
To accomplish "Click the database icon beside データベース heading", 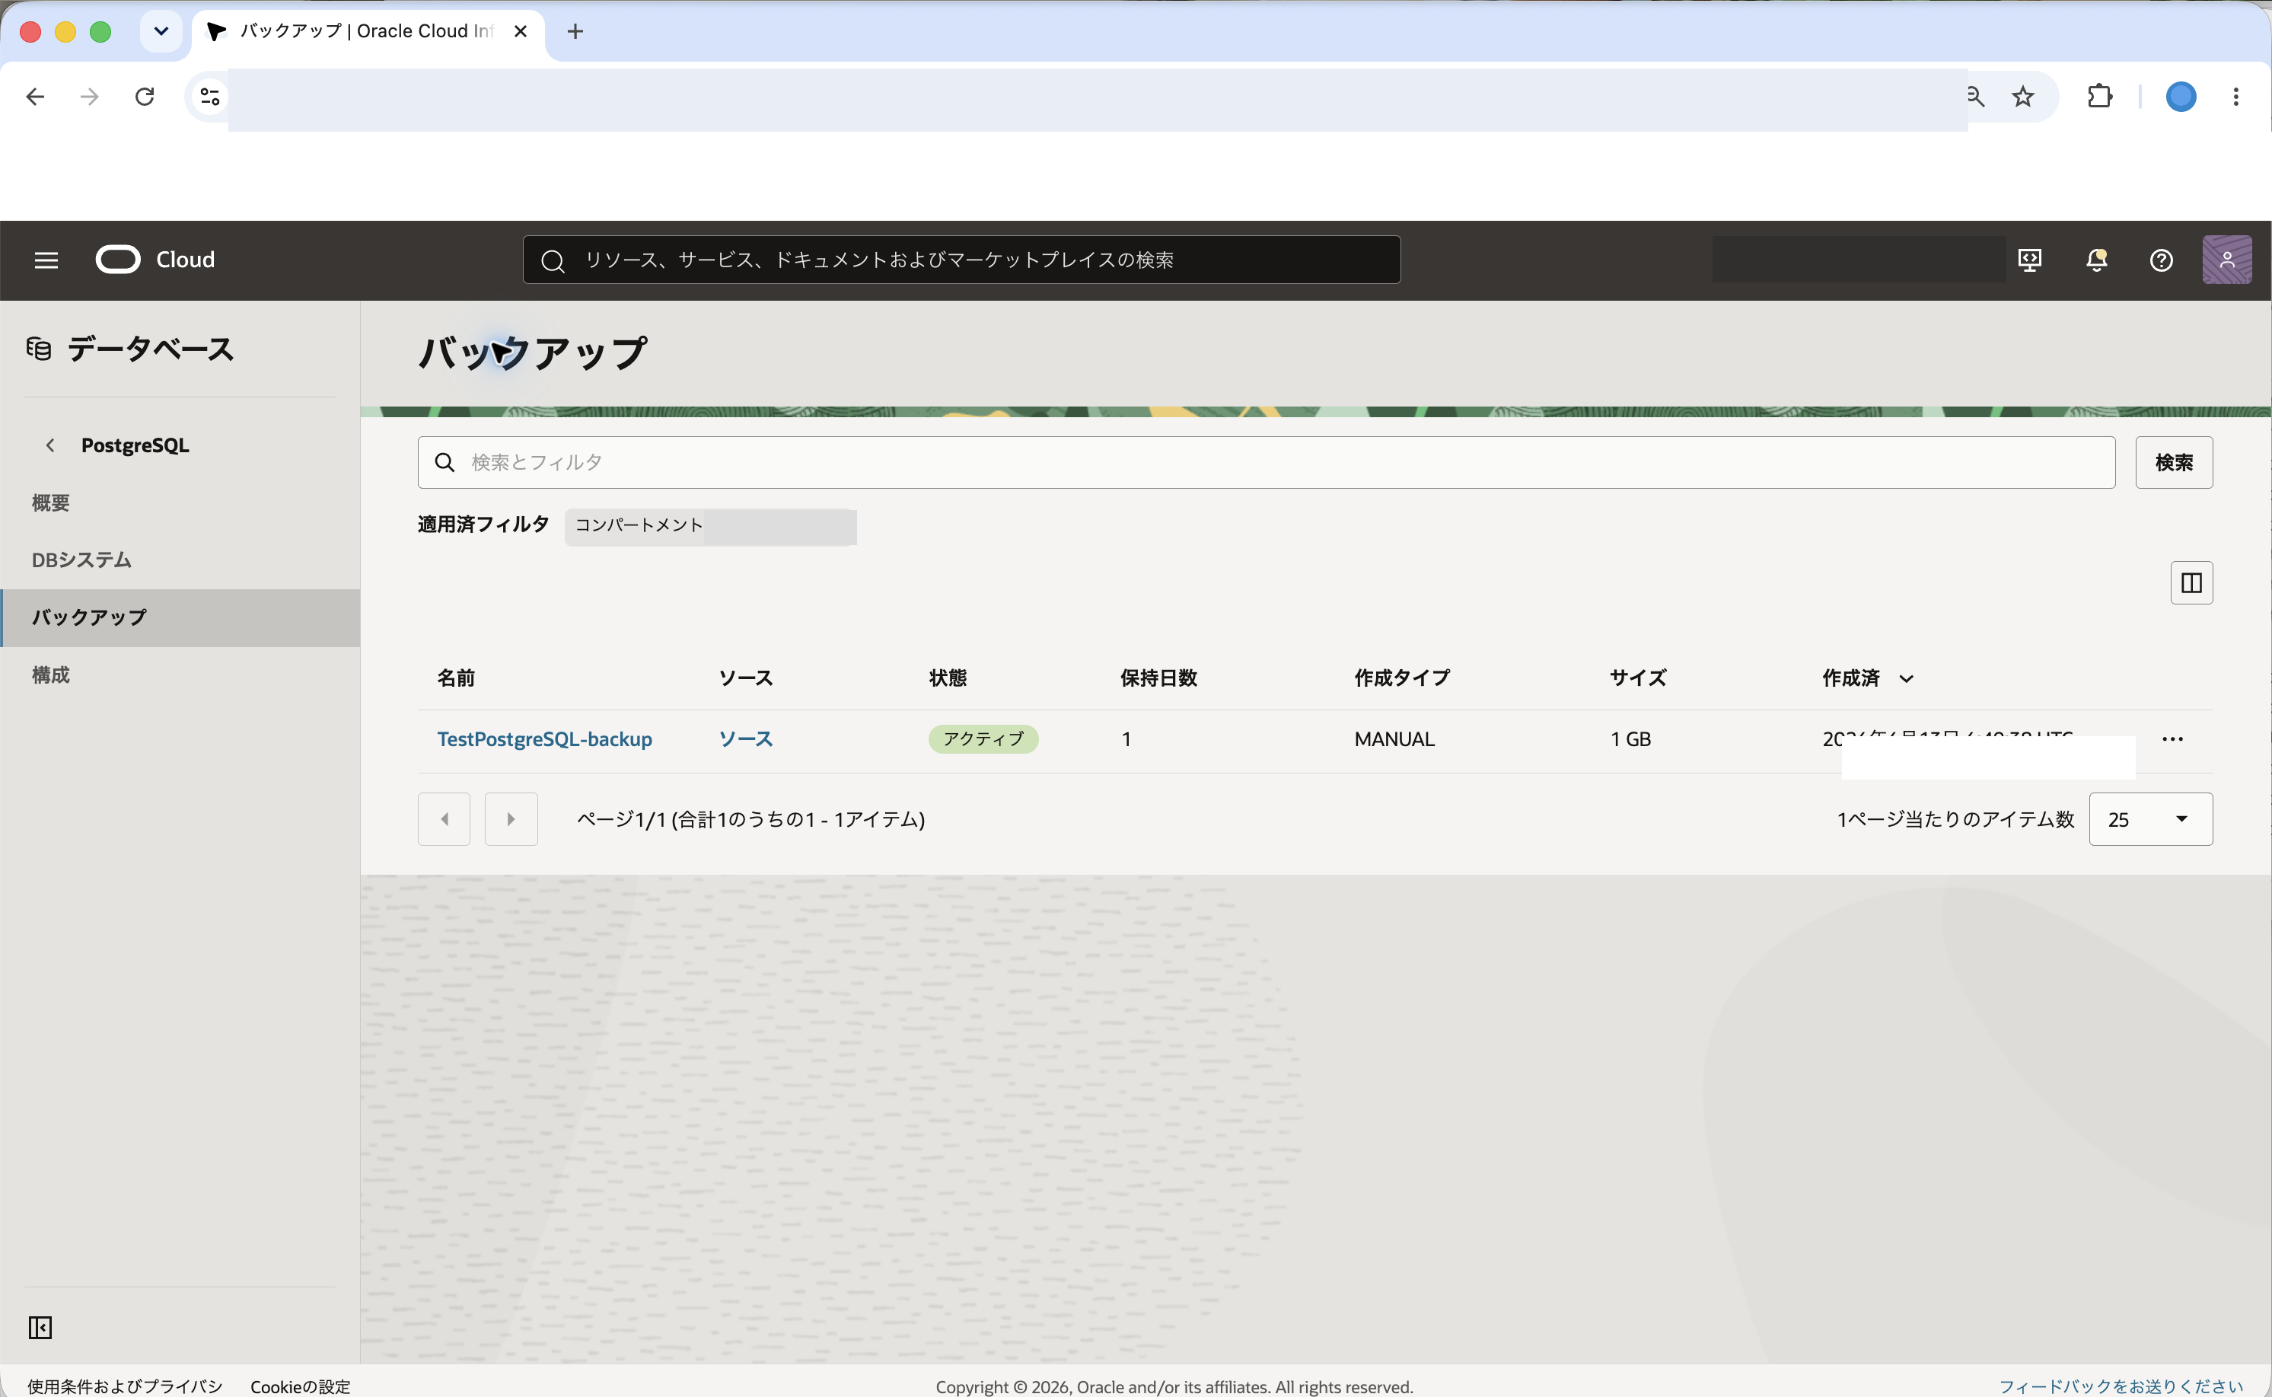I will (39, 349).
